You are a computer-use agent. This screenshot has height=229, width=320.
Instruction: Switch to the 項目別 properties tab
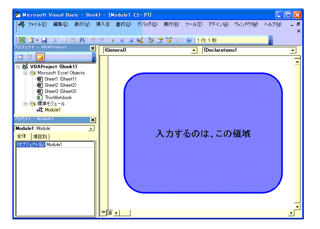point(40,136)
